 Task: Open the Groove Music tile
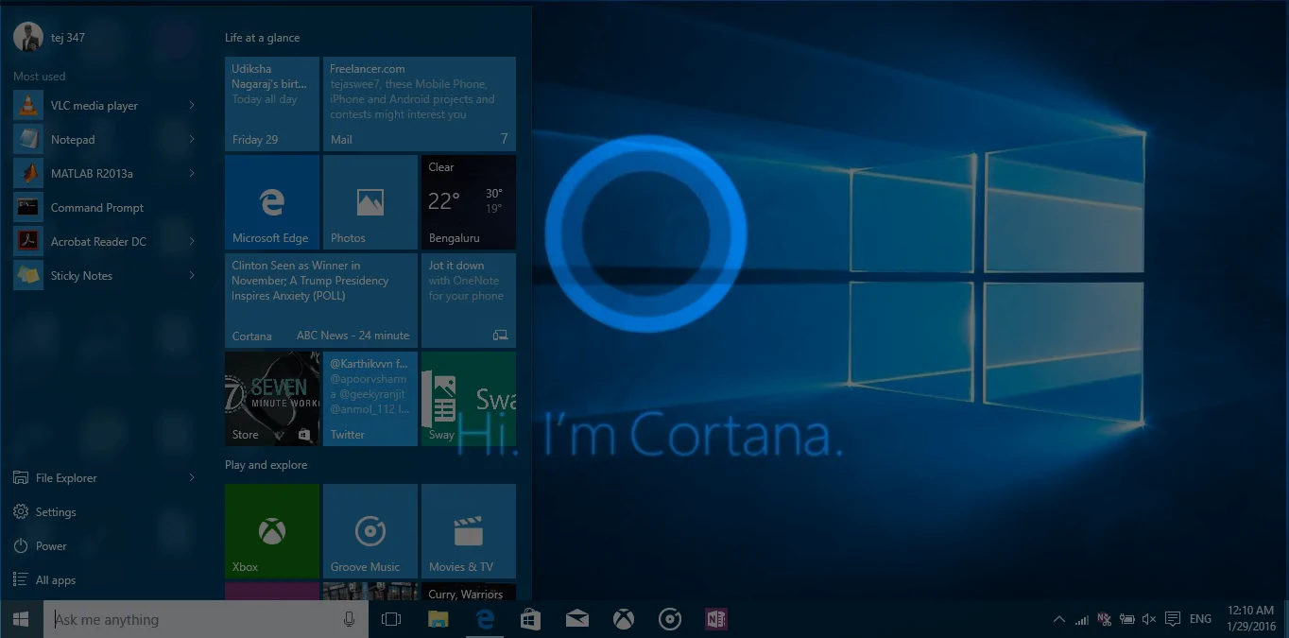pyautogui.click(x=370, y=531)
